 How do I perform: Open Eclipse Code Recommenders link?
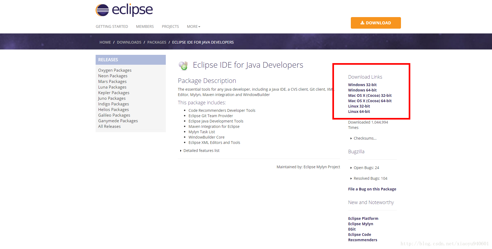click(363, 237)
